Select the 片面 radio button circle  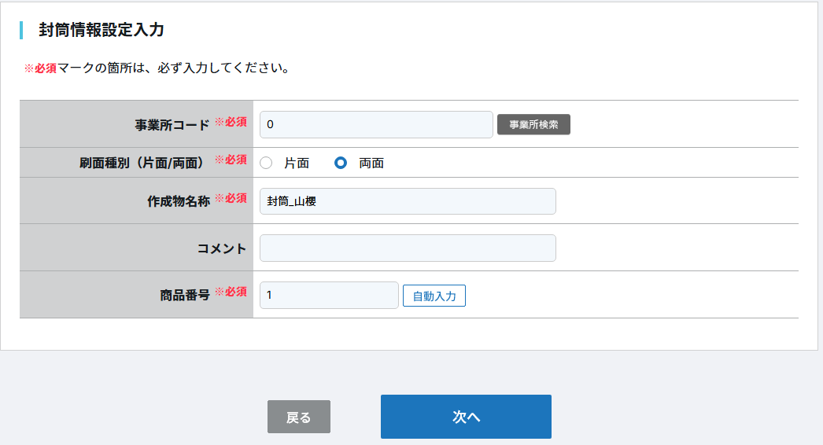click(x=266, y=163)
